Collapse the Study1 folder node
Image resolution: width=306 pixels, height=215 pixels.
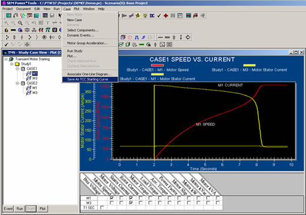tap(12, 64)
